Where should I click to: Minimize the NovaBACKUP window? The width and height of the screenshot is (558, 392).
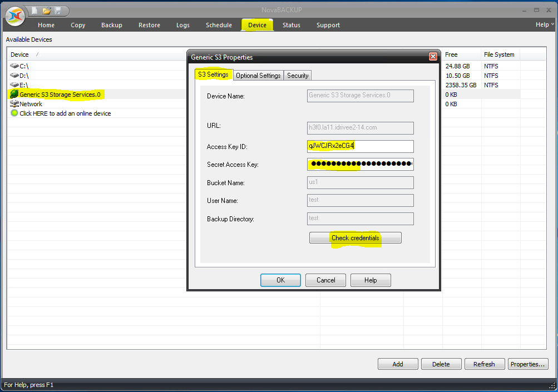(524, 11)
